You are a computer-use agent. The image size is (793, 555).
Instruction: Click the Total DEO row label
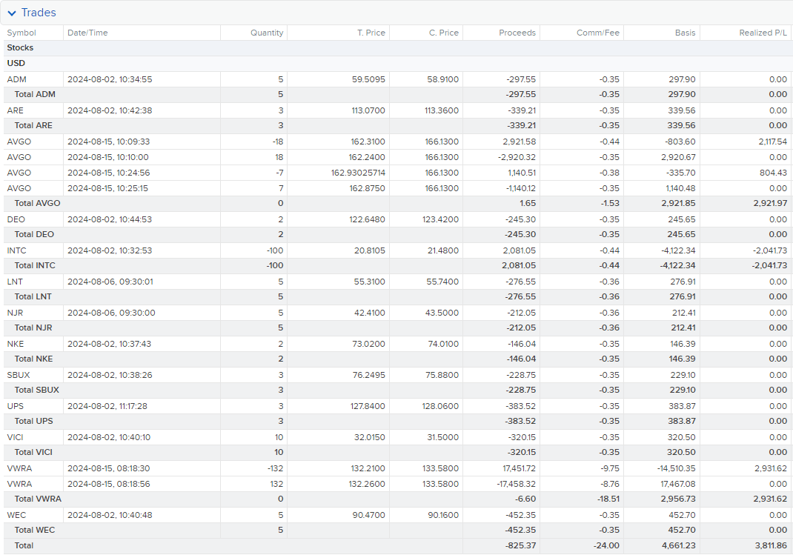[34, 235]
